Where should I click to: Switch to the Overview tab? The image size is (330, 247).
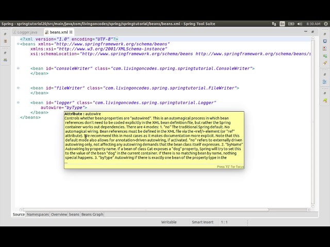click(x=59, y=215)
